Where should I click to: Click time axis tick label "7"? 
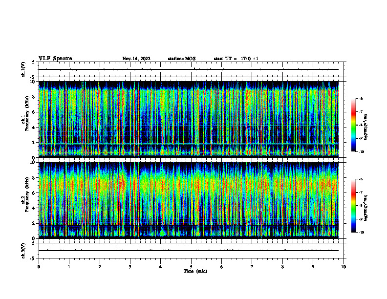pos(252,267)
